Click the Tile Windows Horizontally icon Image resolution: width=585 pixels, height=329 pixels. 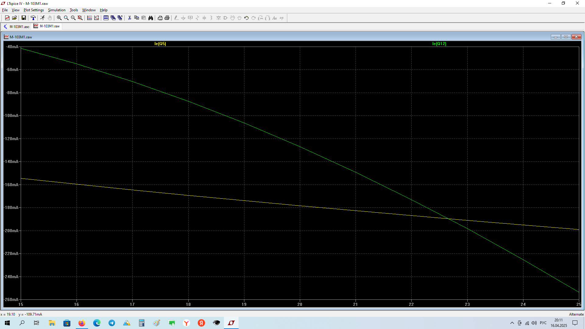[x=106, y=18]
